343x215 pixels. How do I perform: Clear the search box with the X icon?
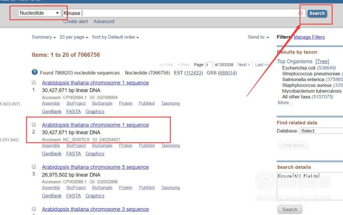301,13
